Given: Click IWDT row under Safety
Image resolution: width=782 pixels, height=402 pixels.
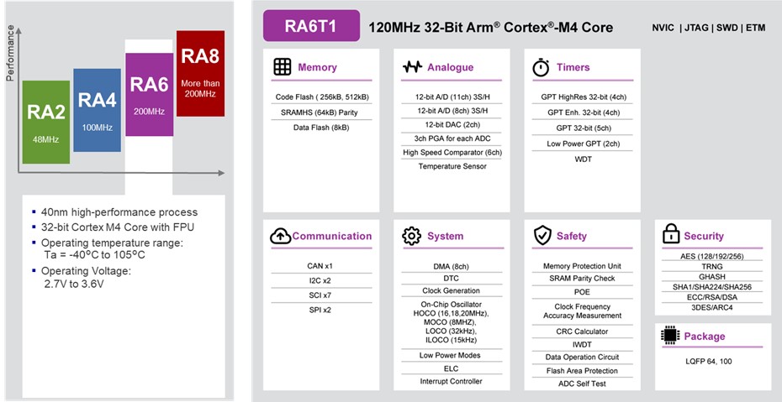Looking at the screenshot, I should pyautogui.click(x=583, y=344).
